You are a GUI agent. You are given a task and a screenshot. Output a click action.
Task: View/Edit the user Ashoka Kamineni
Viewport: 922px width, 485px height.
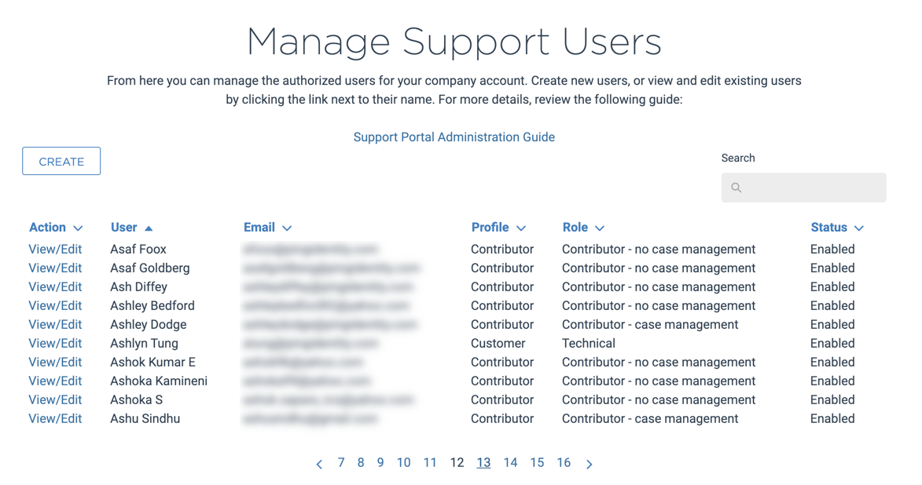coord(55,381)
